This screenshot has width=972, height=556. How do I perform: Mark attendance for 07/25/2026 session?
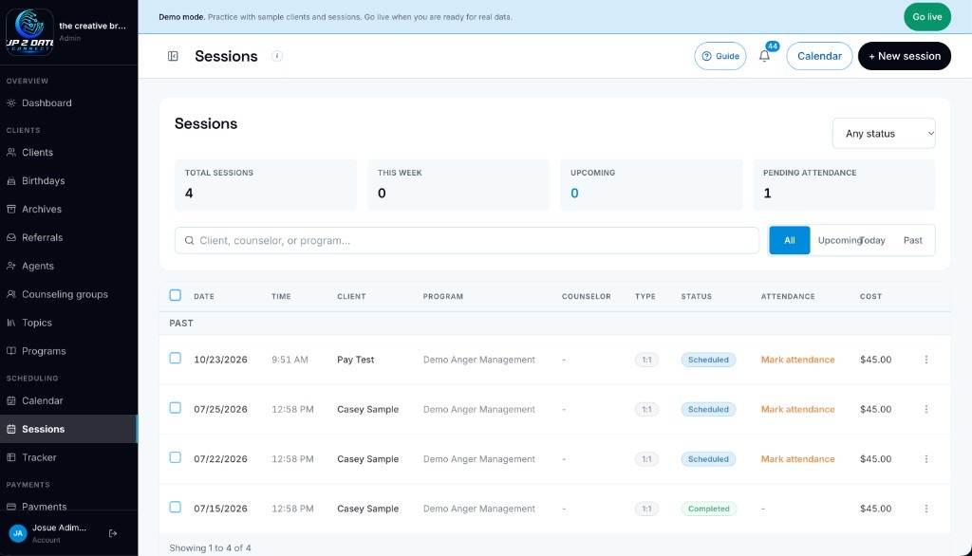click(x=797, y=409)
